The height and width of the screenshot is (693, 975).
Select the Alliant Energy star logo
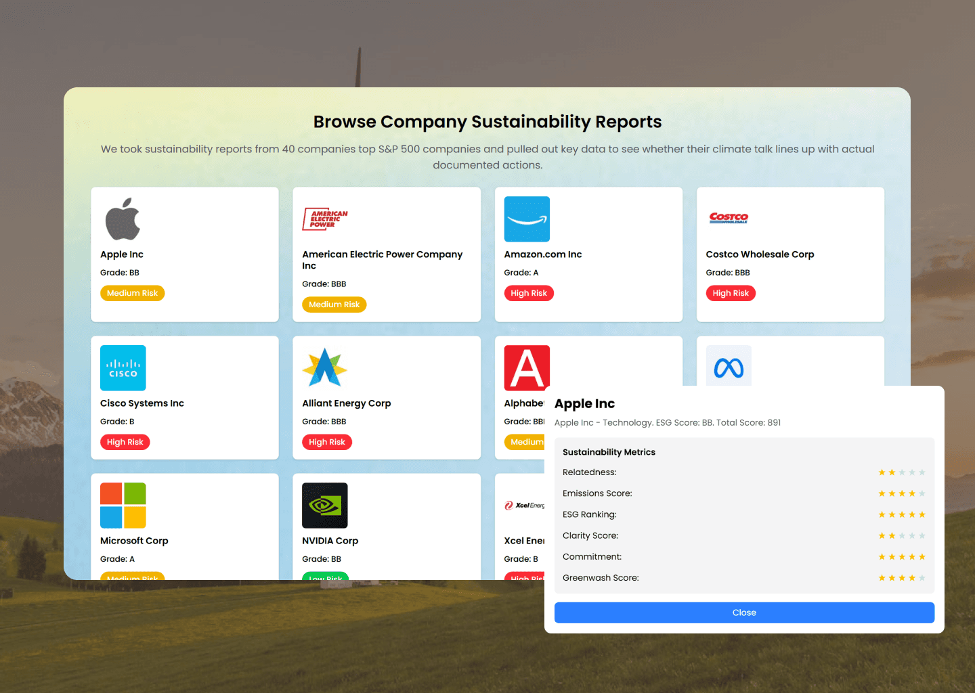[x=324, y=367]
